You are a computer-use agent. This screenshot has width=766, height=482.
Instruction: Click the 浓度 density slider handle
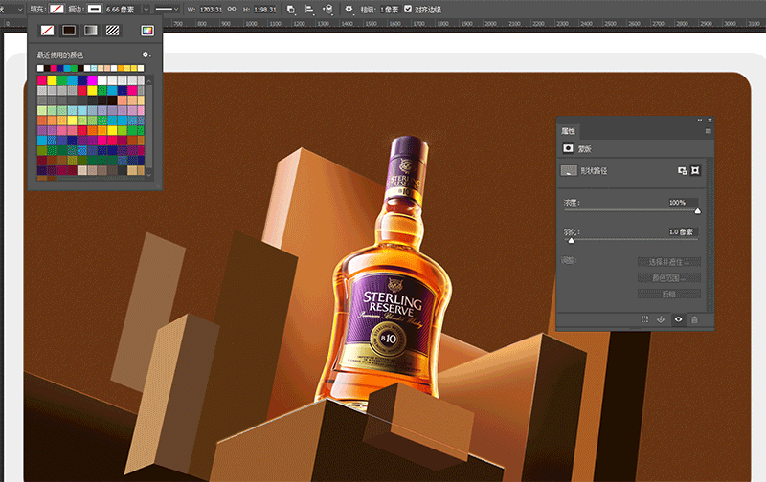click(x=698, y=211)
